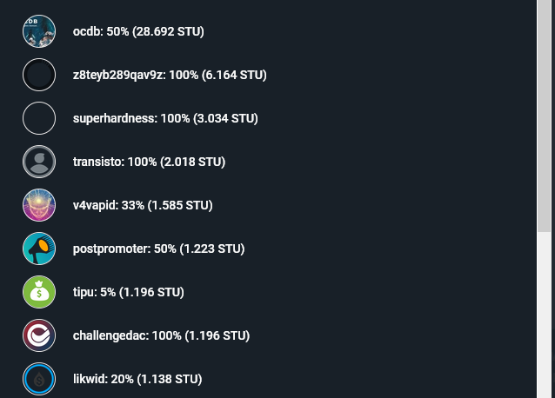Screen dimensions: 555x398
Task: Click the tipu 5% vote text
Action: (128, 293)
